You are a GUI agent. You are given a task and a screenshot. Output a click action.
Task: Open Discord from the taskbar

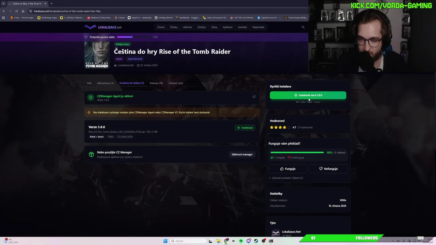tap(248, 241)
